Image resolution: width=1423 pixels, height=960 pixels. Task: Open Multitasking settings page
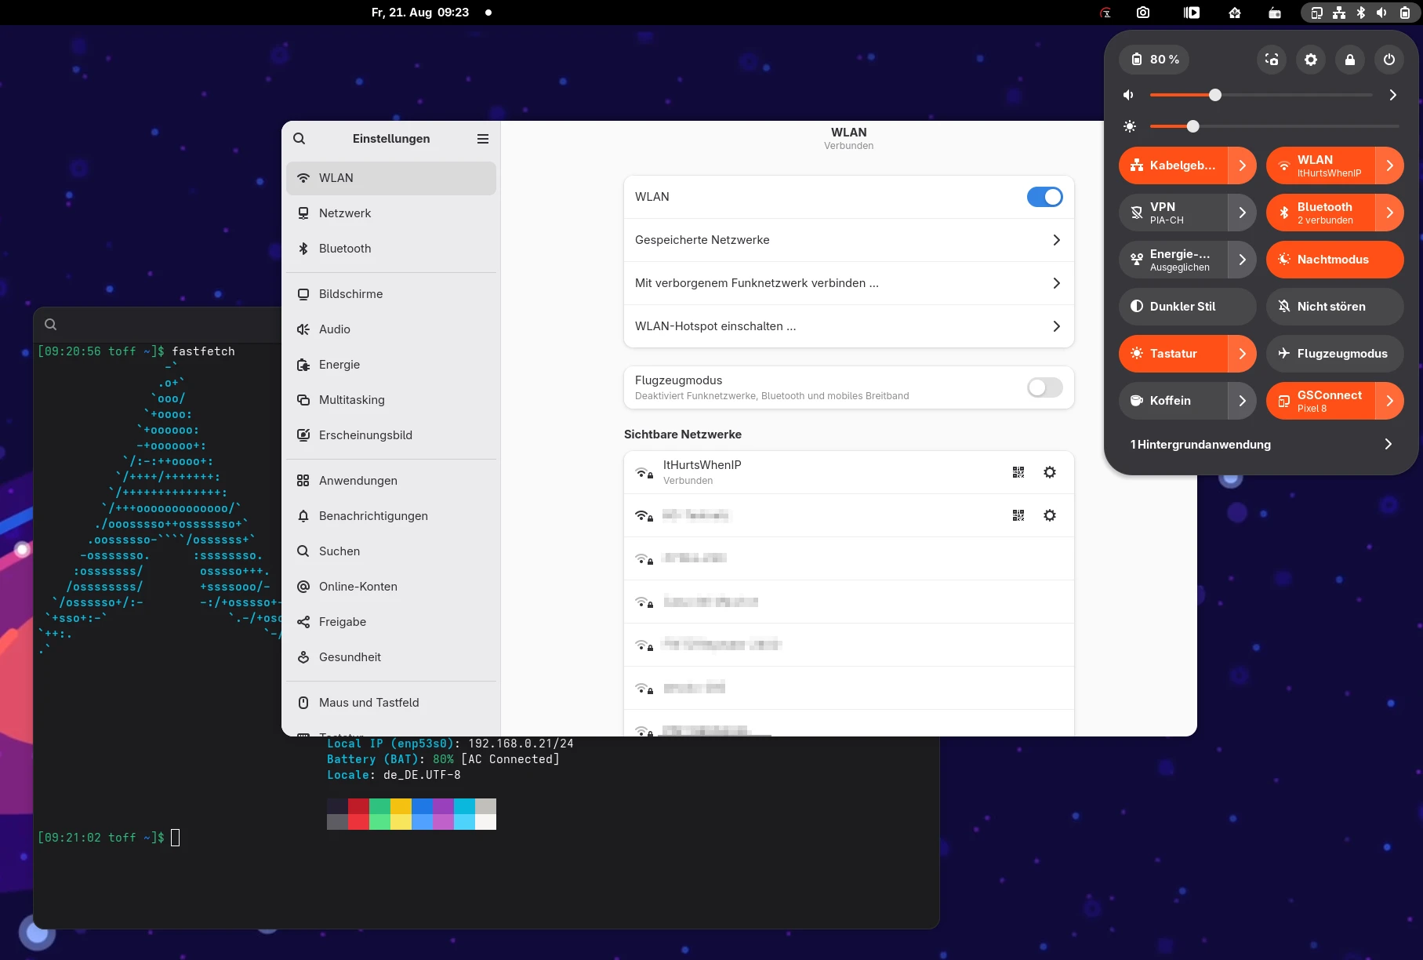391,400
